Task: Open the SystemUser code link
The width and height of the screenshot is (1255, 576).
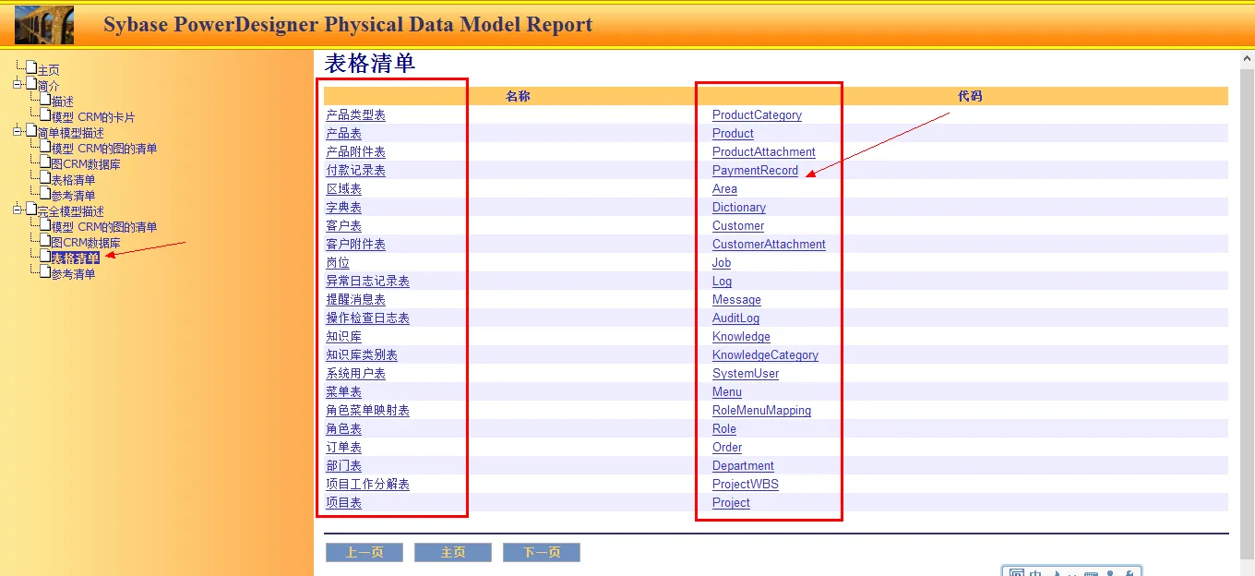Action: point(746,374)
